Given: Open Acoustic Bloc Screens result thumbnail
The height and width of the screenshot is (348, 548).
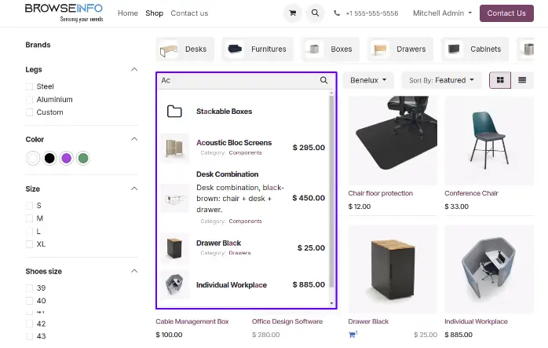Looking at the screenshot, I should coord(175,148).
